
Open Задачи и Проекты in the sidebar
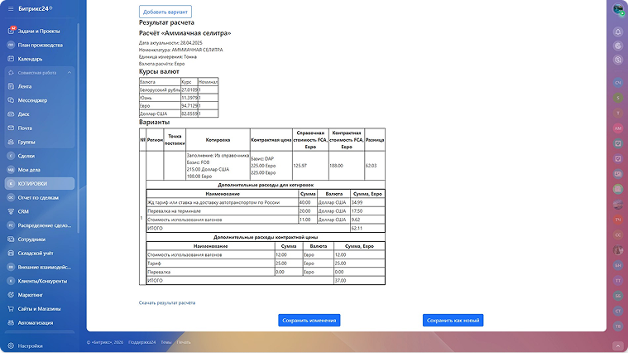pos(39,31)
